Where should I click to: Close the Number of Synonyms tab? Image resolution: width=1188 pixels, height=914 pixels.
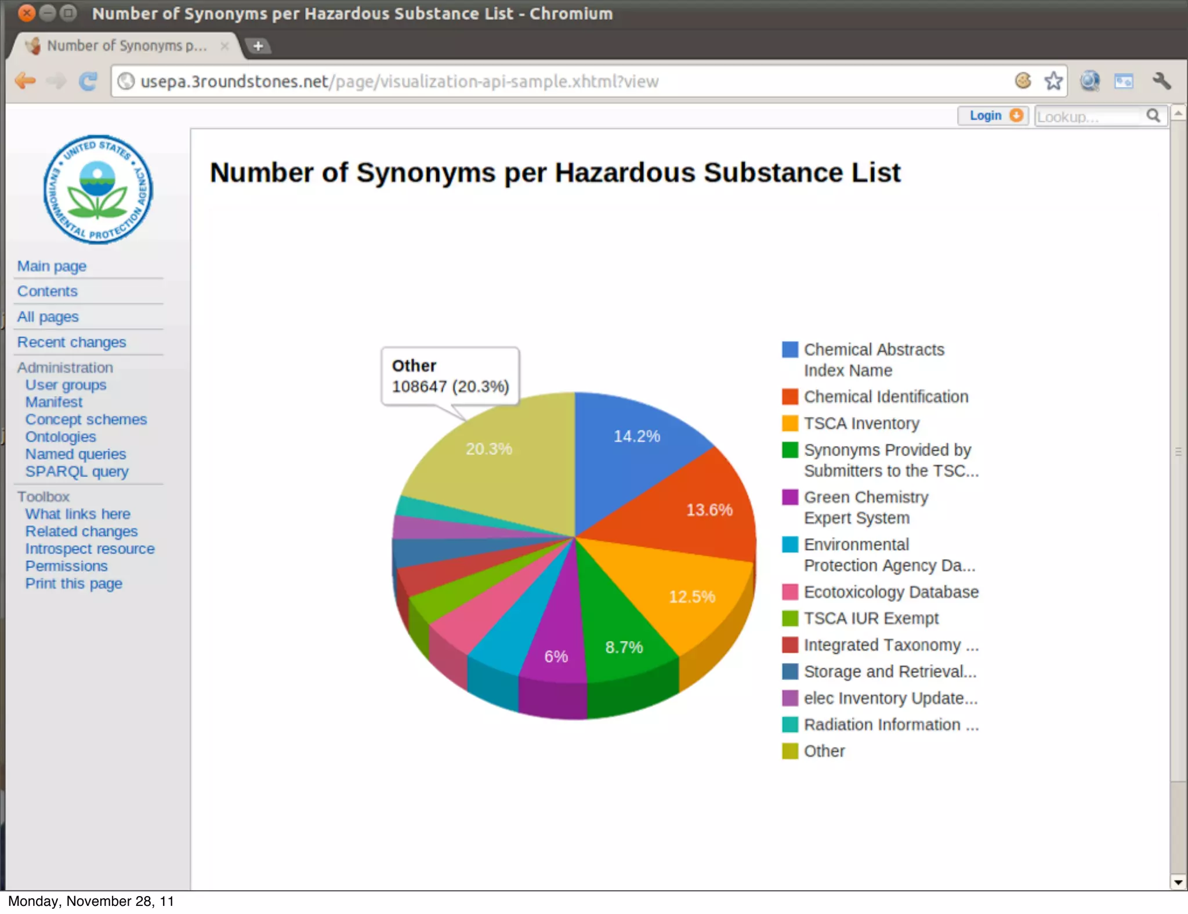click(x=224, y=46)
